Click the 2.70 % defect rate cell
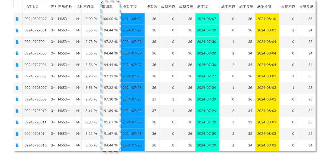 [91, 99]
